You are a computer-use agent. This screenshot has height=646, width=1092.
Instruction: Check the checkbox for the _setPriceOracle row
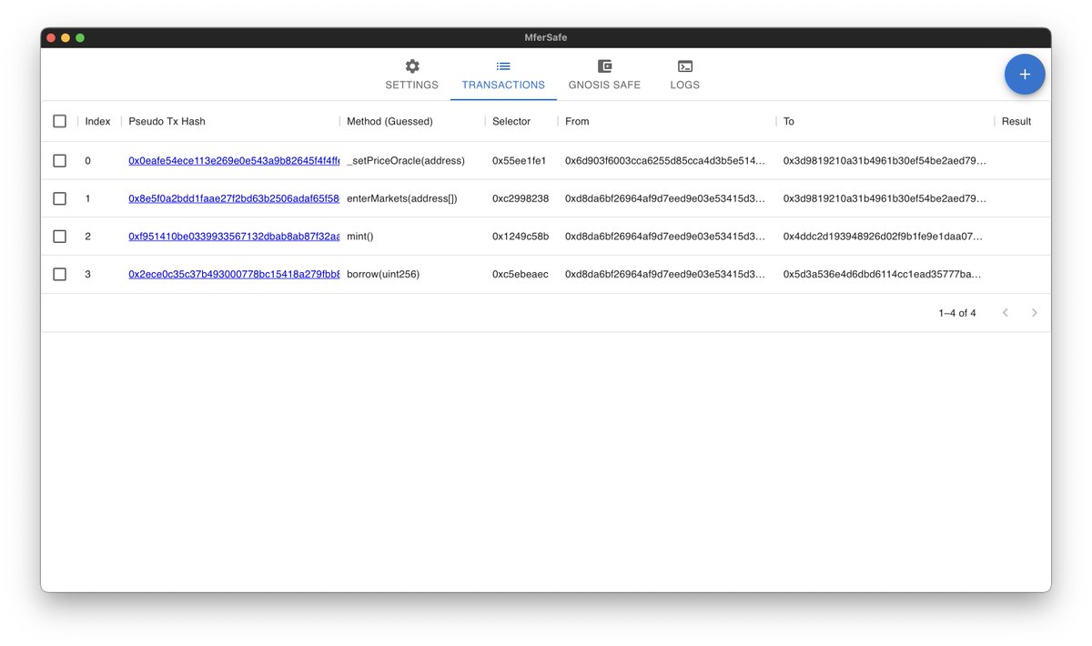pyautogui.click(x=59, y=160)
